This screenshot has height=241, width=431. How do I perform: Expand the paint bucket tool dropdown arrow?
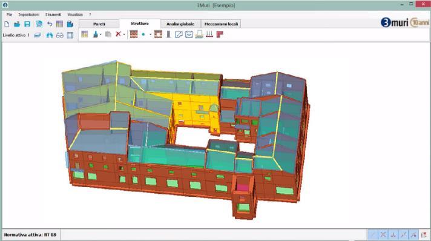tap(100, 35)
